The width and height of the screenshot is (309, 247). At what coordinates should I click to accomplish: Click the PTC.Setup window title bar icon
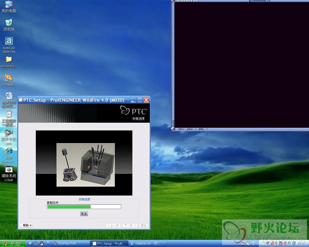21,100
